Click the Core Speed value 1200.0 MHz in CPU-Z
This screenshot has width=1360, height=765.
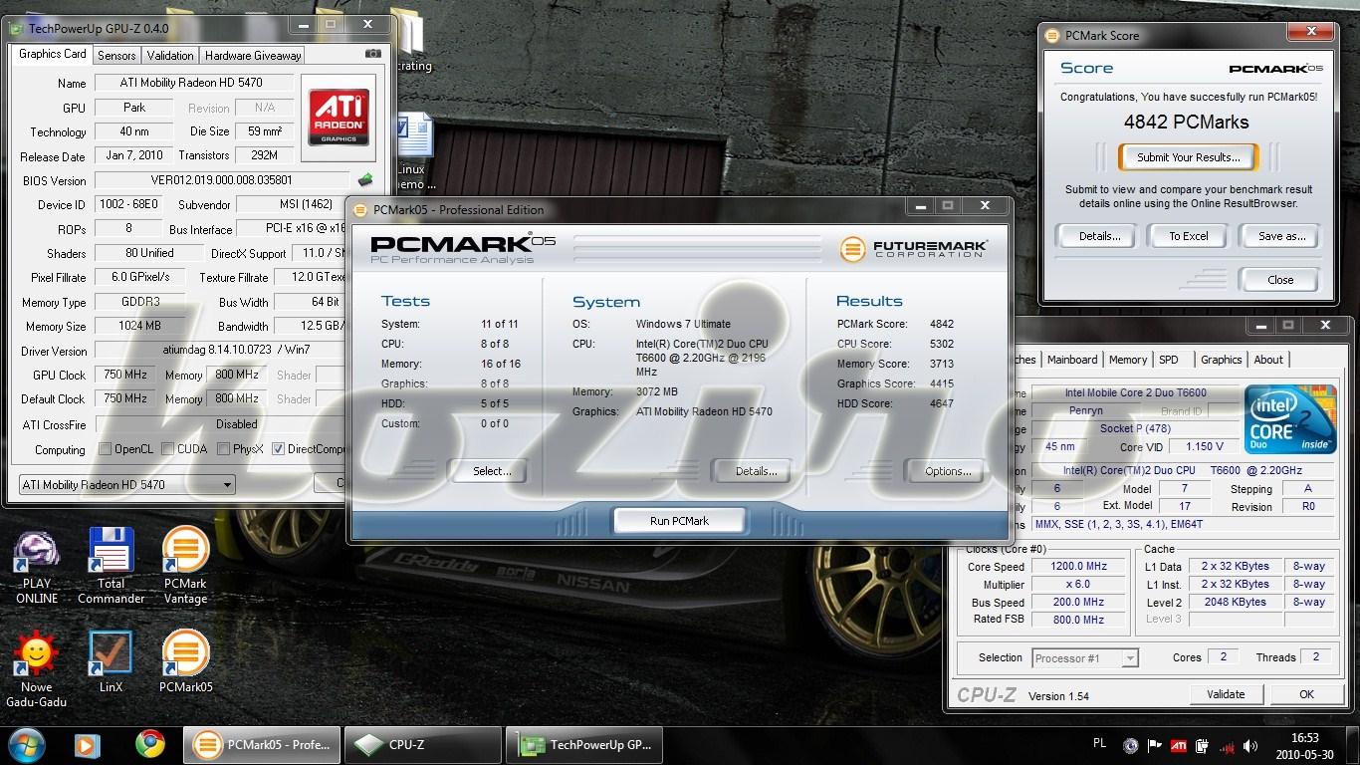pyautogui.click(x=1076, y=567)
